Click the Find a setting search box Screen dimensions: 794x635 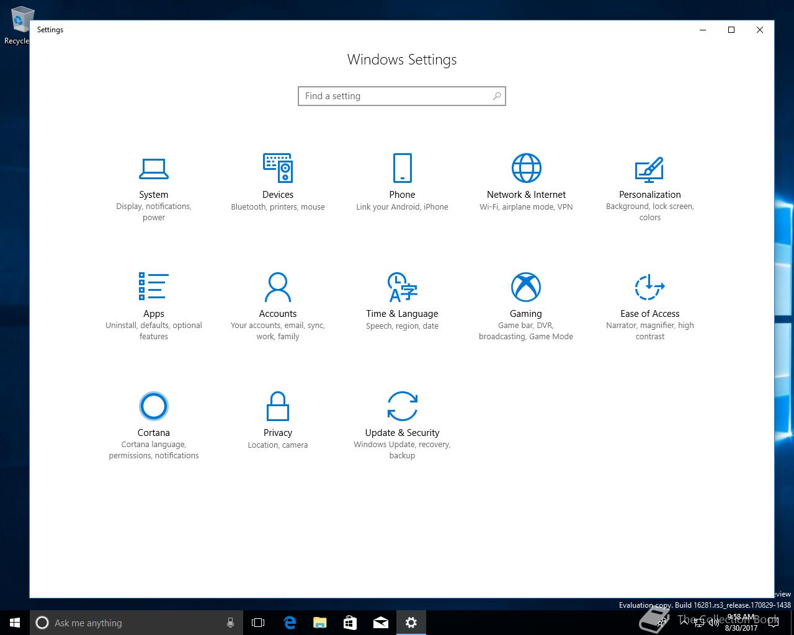tap(402, 96)
